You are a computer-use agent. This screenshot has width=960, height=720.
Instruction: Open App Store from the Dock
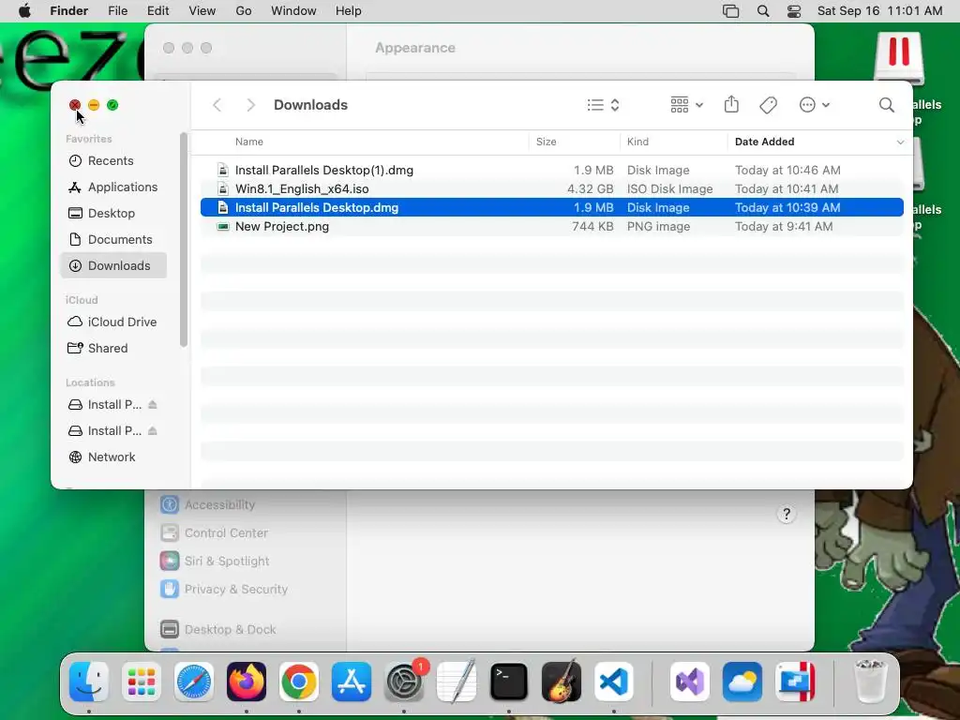click(x=352, y=682)
